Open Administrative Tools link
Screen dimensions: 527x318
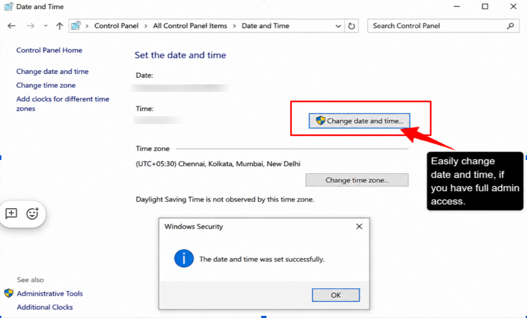click(x=50, y=294)
